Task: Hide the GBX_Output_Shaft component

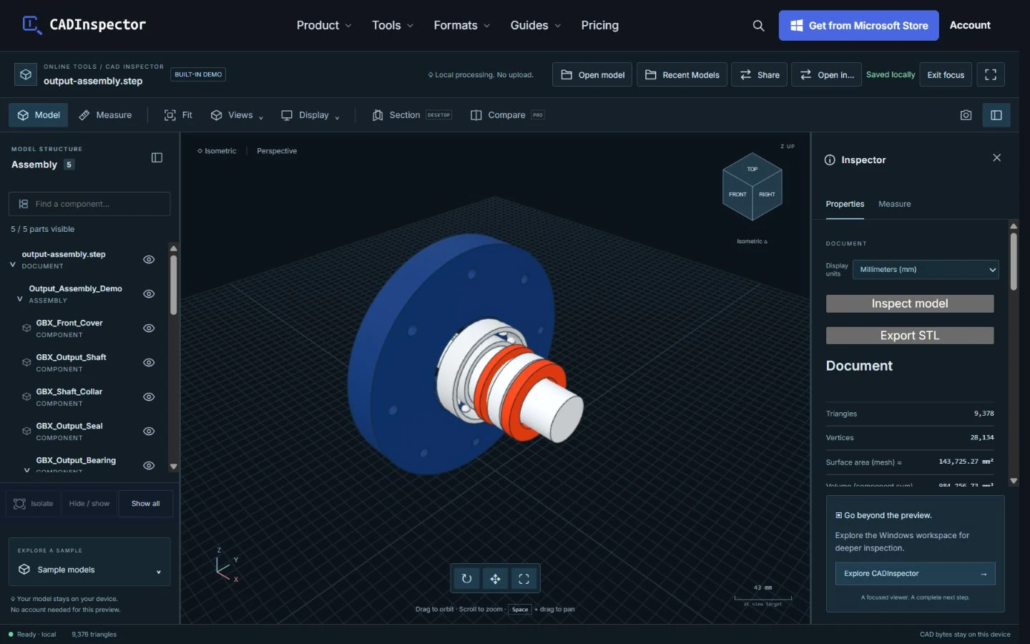Action: [x=149, y=363]
